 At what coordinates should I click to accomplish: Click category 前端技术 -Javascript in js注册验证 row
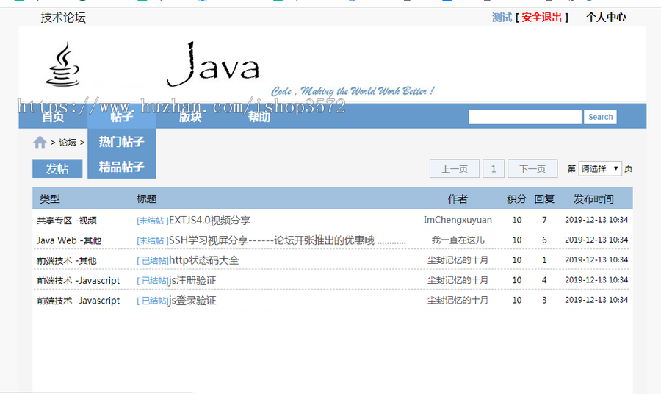point(79,281)
